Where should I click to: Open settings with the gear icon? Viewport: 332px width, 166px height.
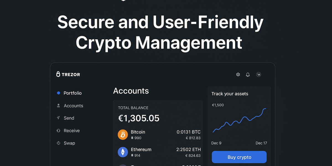pos(238,74)
